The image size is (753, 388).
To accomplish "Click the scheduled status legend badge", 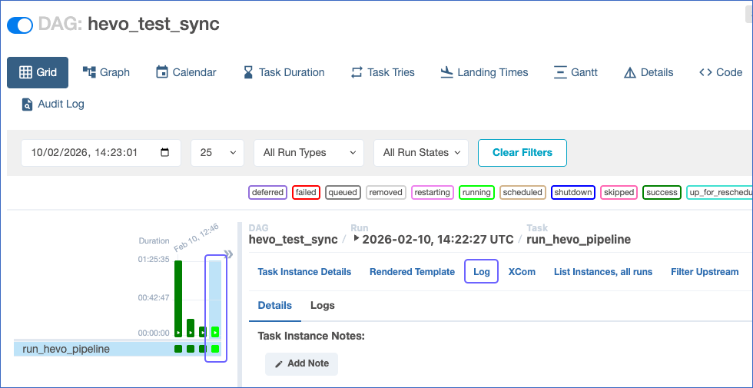I will (523, 193).
